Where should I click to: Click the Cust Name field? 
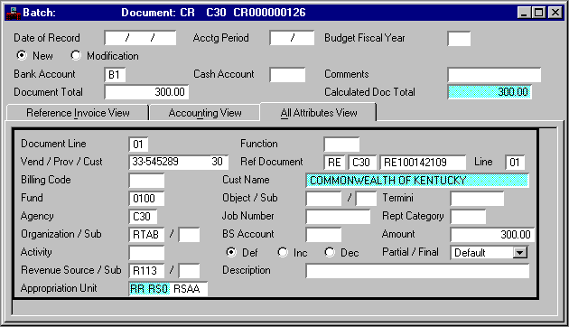click(417, 181)
